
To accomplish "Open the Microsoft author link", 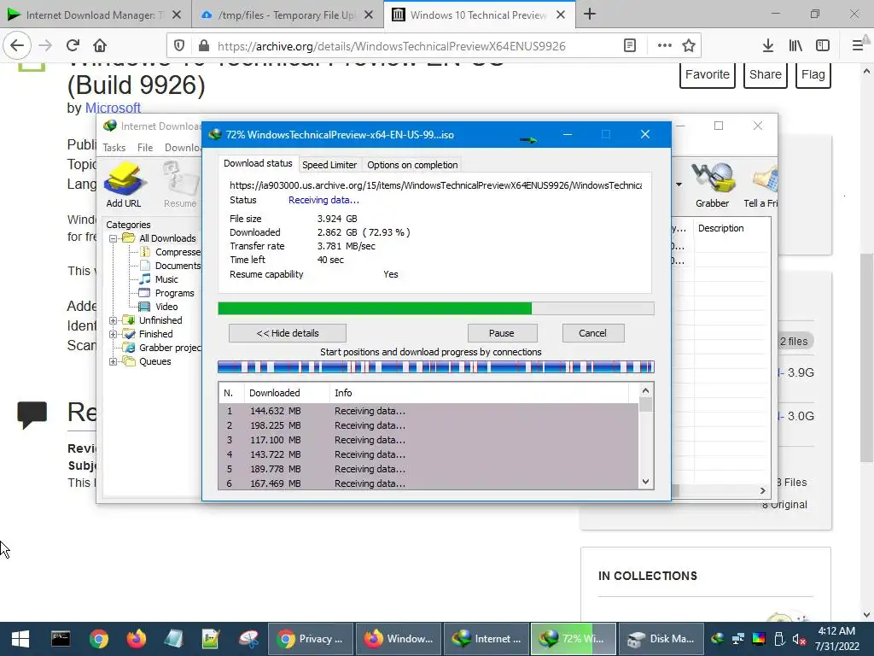I will [x=113, y=108].
